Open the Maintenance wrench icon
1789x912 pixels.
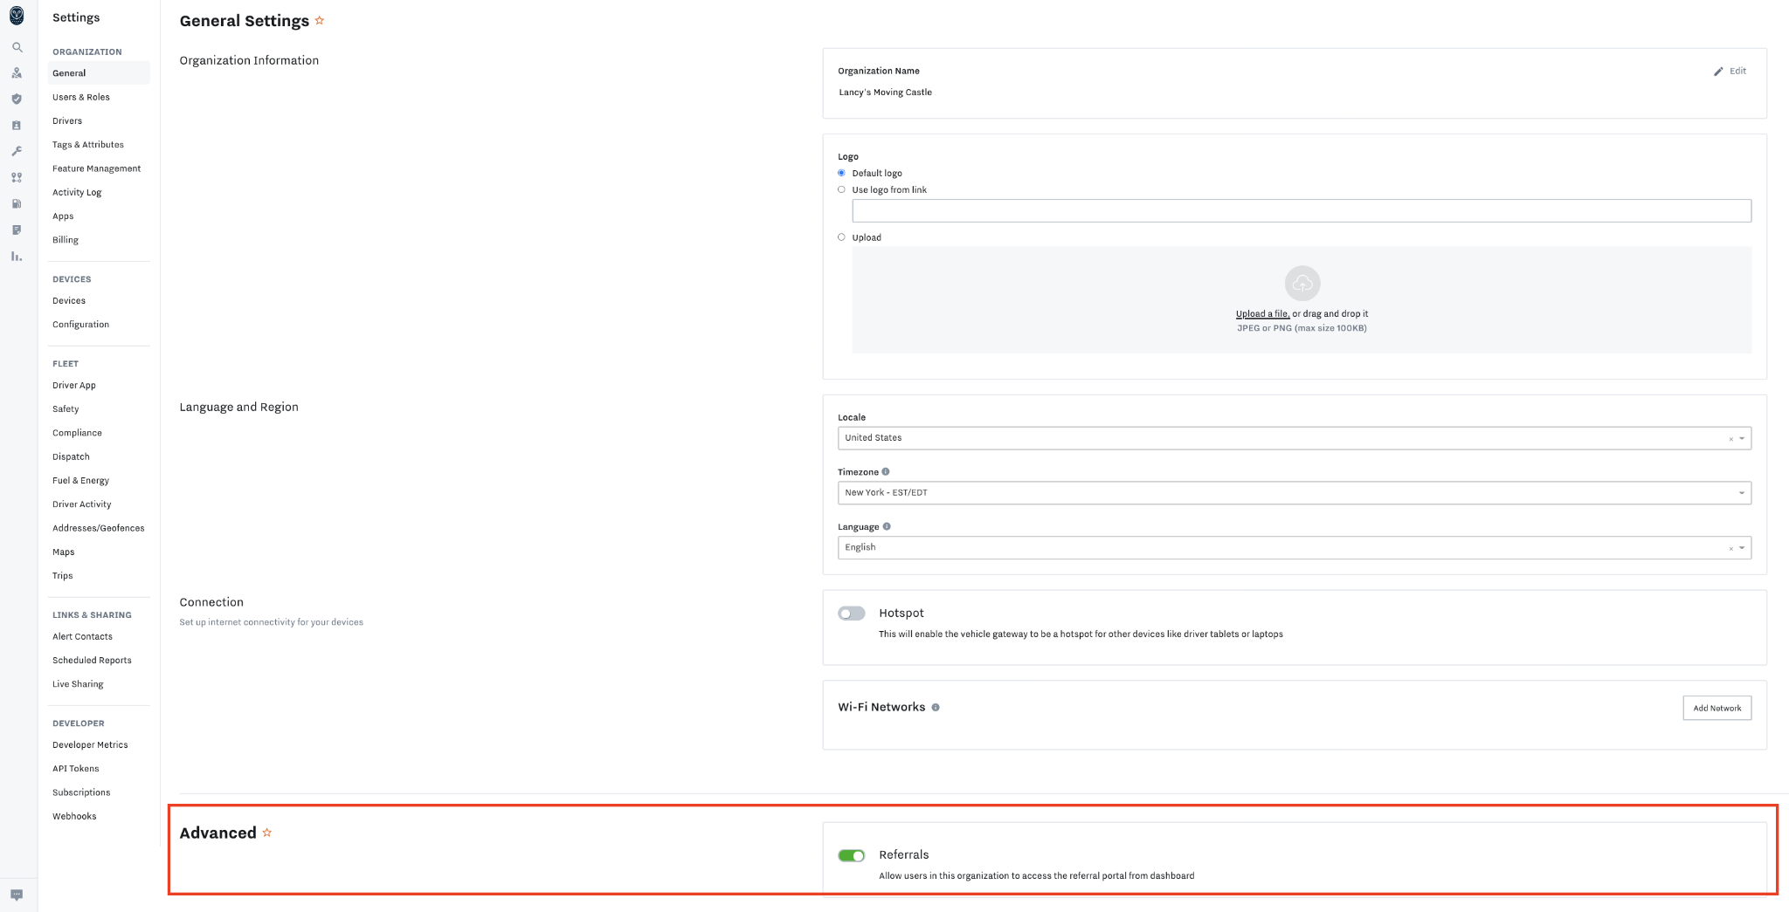[17, 151]
